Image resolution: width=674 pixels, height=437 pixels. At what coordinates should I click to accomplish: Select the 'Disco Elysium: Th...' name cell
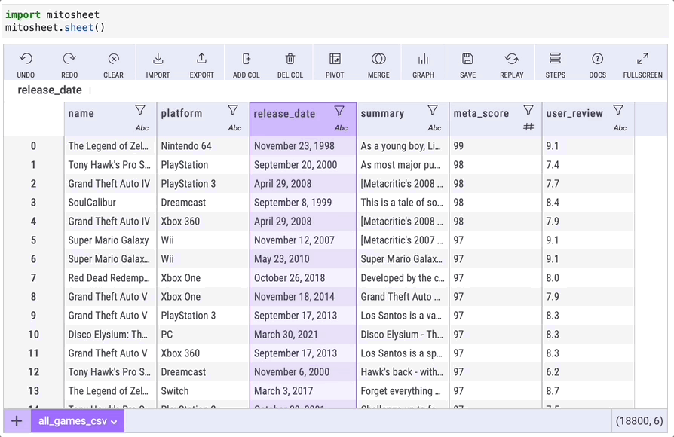[x=109, y=335]
